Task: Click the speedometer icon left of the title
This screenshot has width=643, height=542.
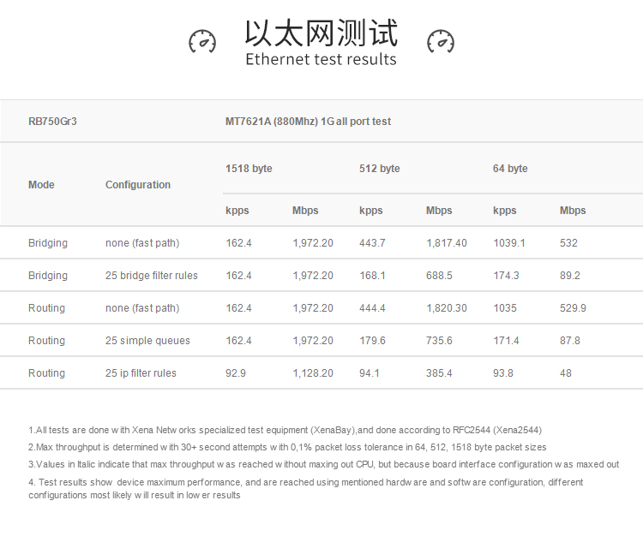Action: pyautogui.click(x=202, y=41)
